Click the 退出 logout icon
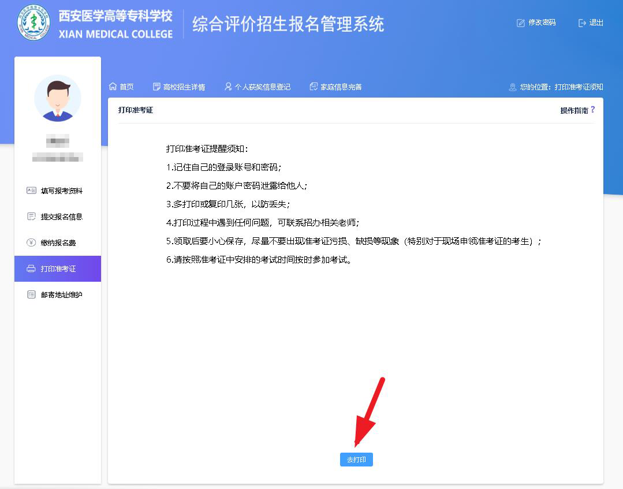623x489 pixels. pos(582,23)
